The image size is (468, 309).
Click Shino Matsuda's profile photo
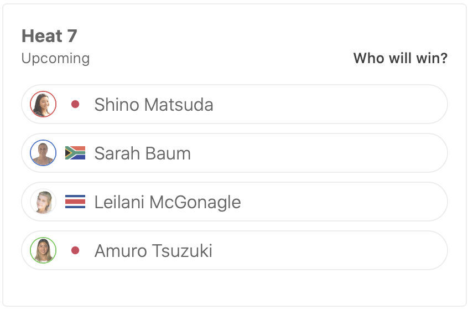tap(43, 104)
